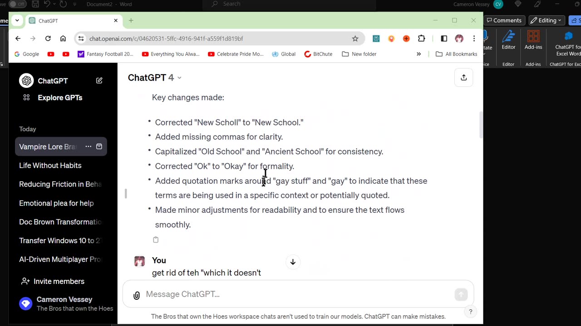Image resolution: width=581 pixels, height=326 pixels.
Task: Open options for Vampire Lore chat
Action: (89, 147)
